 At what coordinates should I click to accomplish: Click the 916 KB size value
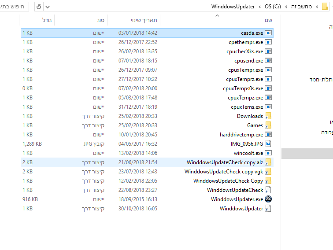click(30, 199)
